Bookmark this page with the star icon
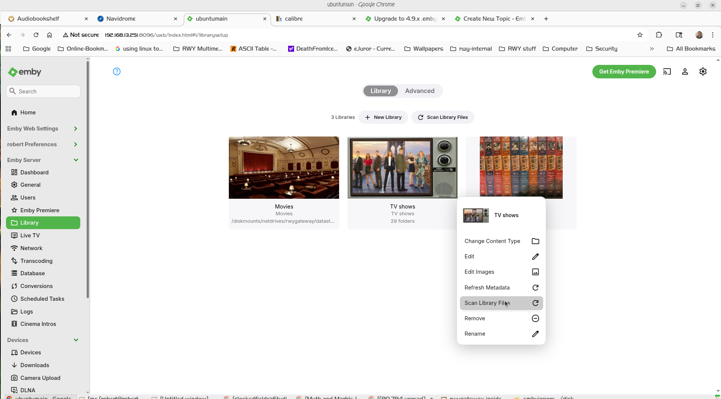 point(640,35)
